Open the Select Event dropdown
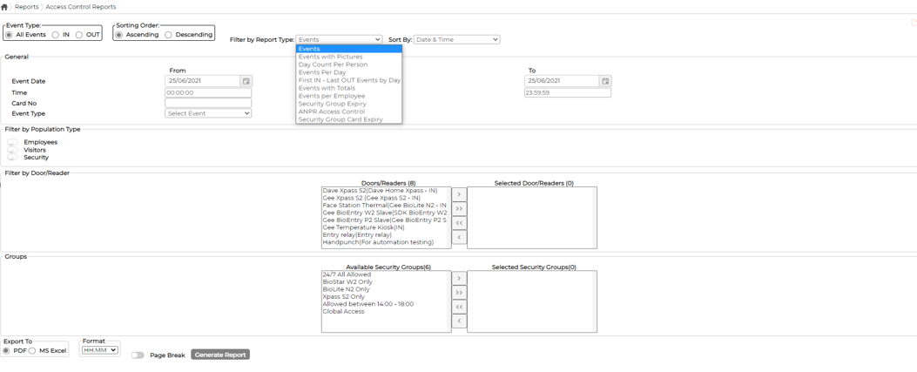This screenshot has height=372, width=917. click(208, 113)
